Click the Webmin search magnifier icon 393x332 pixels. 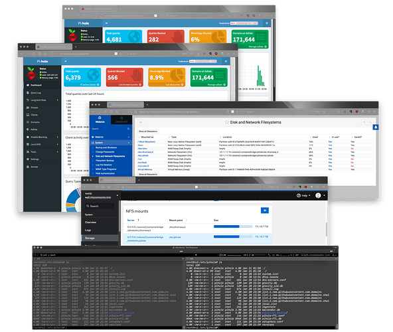(x=128, y=129)
